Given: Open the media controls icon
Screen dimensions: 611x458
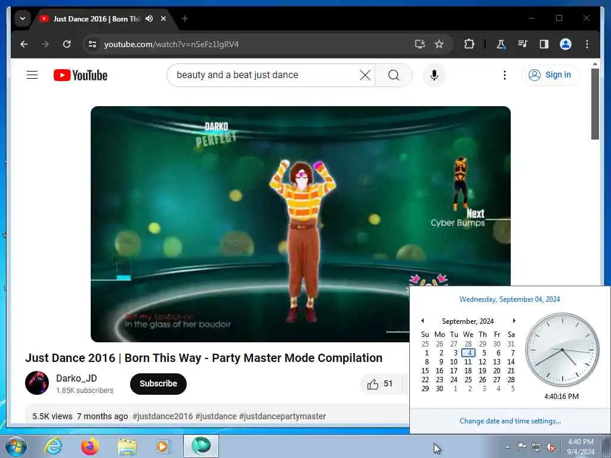Looking at the screenshot, I should pos(523,44).
